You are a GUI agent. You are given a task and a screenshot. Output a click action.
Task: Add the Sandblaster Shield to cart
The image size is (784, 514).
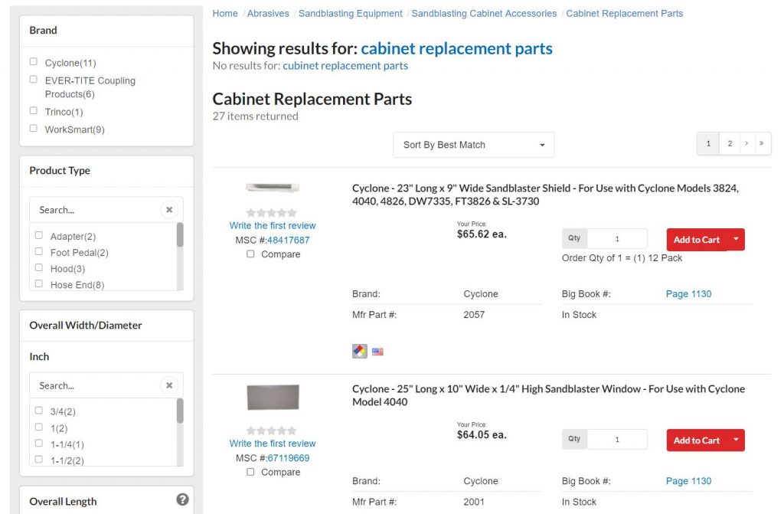click(x=697, y=240)
